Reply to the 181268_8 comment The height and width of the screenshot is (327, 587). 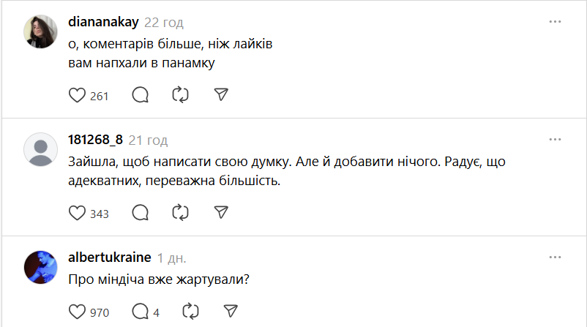click(141, 212)
